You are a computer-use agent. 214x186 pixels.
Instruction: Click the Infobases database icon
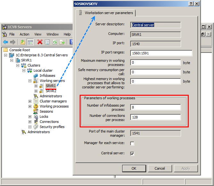36,76
